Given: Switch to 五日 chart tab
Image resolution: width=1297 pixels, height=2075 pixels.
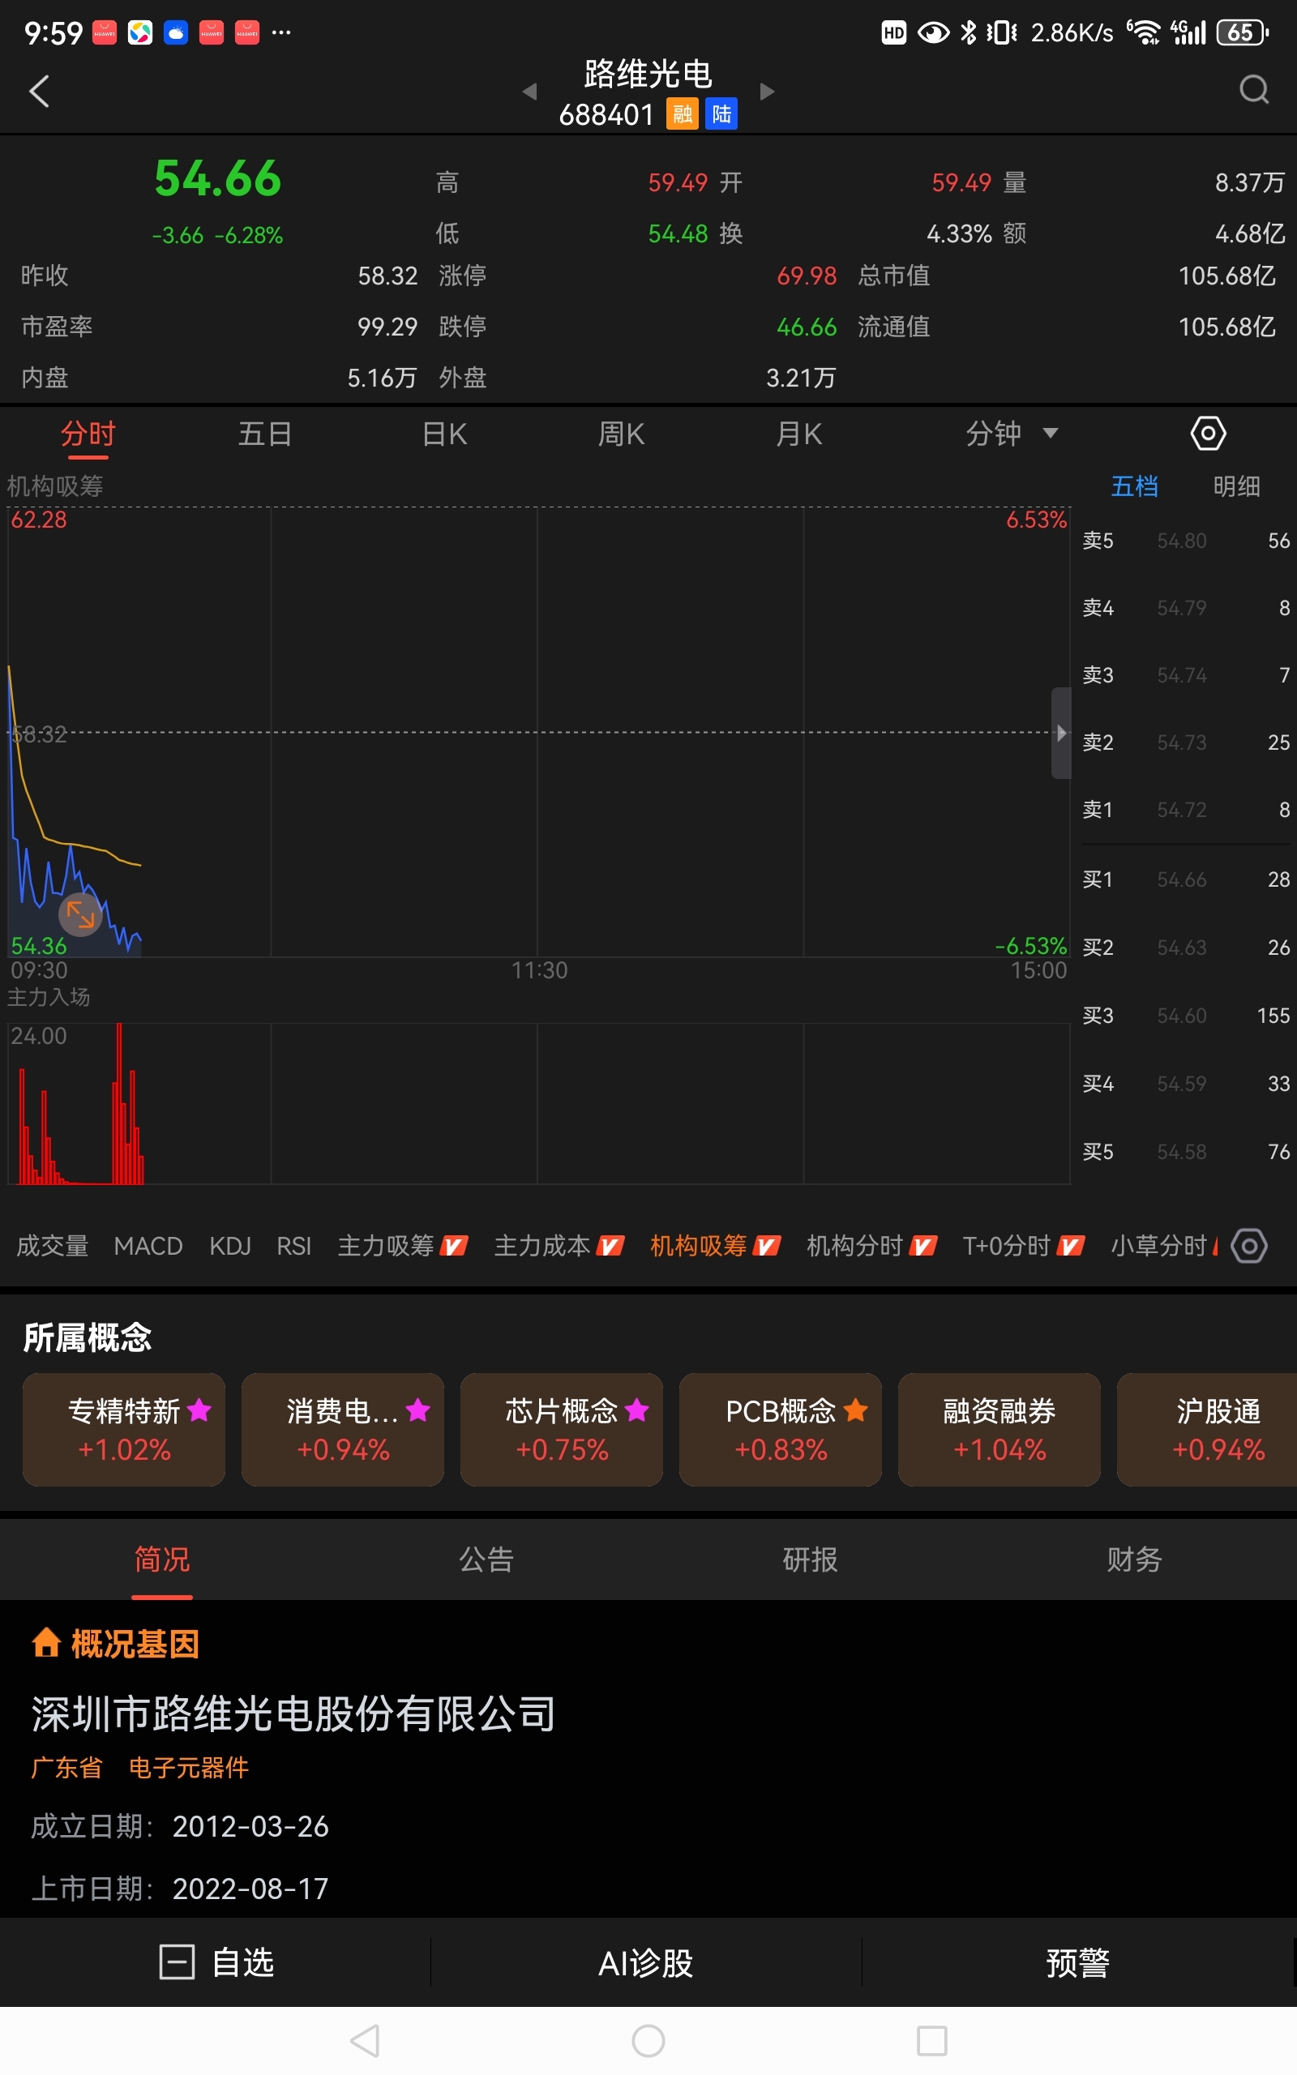Looking at the screenshot, I should (265, 434).
